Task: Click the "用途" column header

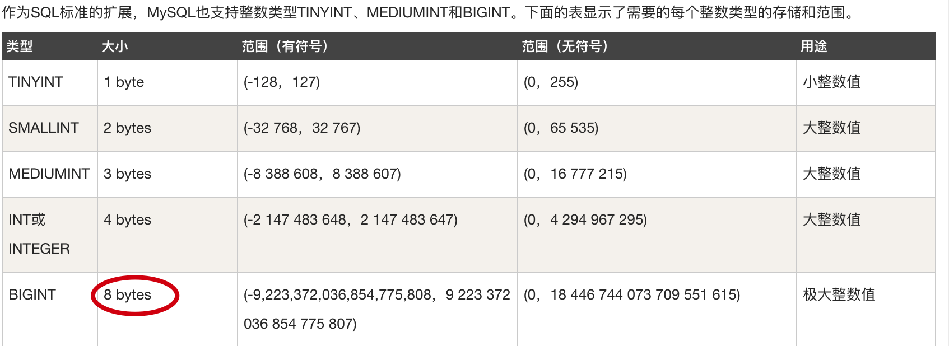Action: click(x=814, y=46)
